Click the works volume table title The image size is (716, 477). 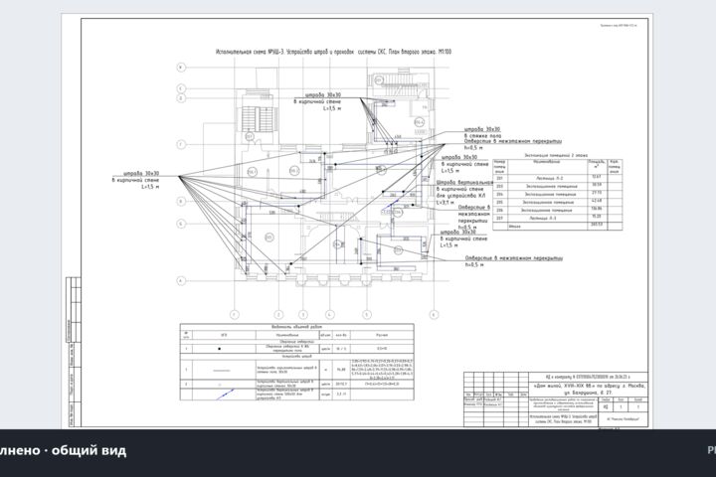(x=296, y=327)
